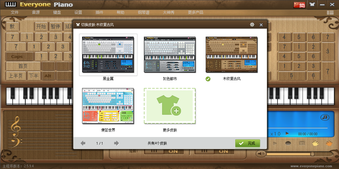The width and height of the screenshot is (339, 169).
Task: Click the speaker mute icon near the volume control
Action: pos(261,153)
